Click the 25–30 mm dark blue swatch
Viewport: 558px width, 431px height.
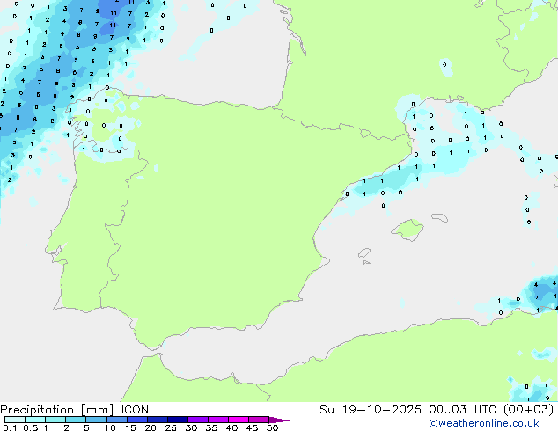pos(177,420)
